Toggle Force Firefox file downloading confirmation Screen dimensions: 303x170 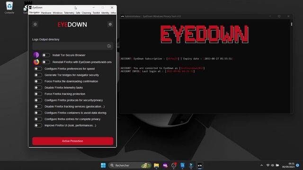coord(38,81)
